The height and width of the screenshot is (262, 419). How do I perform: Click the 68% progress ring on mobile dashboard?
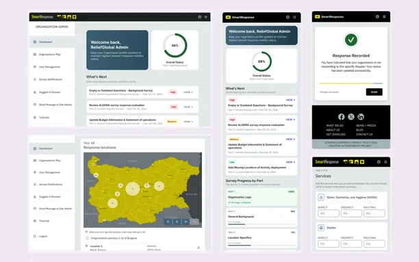[x=262, y=62]
